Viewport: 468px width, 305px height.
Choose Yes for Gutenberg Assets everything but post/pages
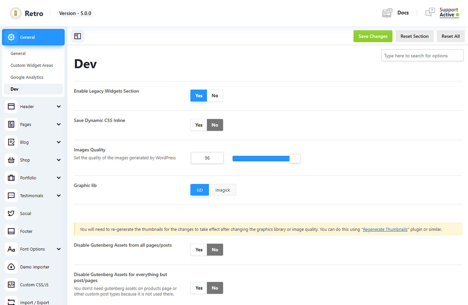click(x=199, y=288)
